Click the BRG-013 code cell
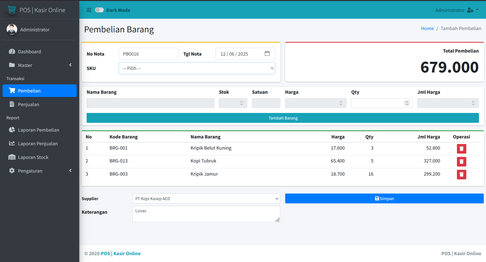The width and height of the screenshot is (486, 262). (x=119, y=161)
